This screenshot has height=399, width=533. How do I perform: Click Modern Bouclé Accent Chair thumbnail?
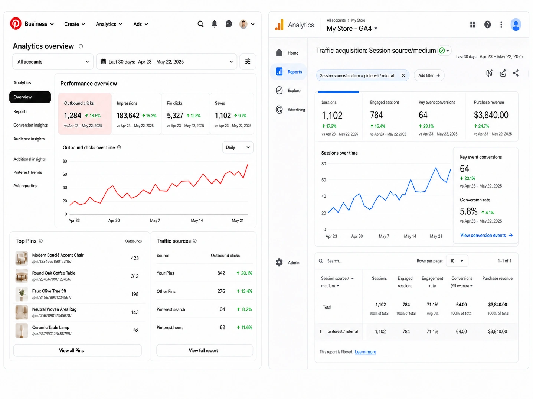tap(22, 258)
